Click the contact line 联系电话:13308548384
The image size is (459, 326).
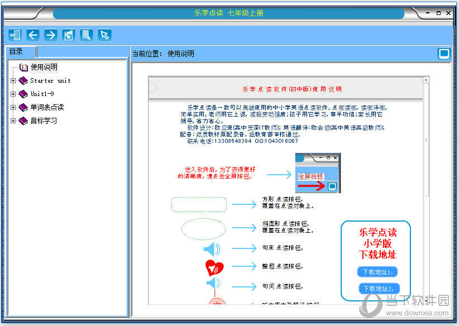(243, 141)
